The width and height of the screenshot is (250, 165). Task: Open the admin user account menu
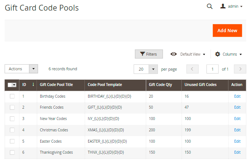pos(232,6)
